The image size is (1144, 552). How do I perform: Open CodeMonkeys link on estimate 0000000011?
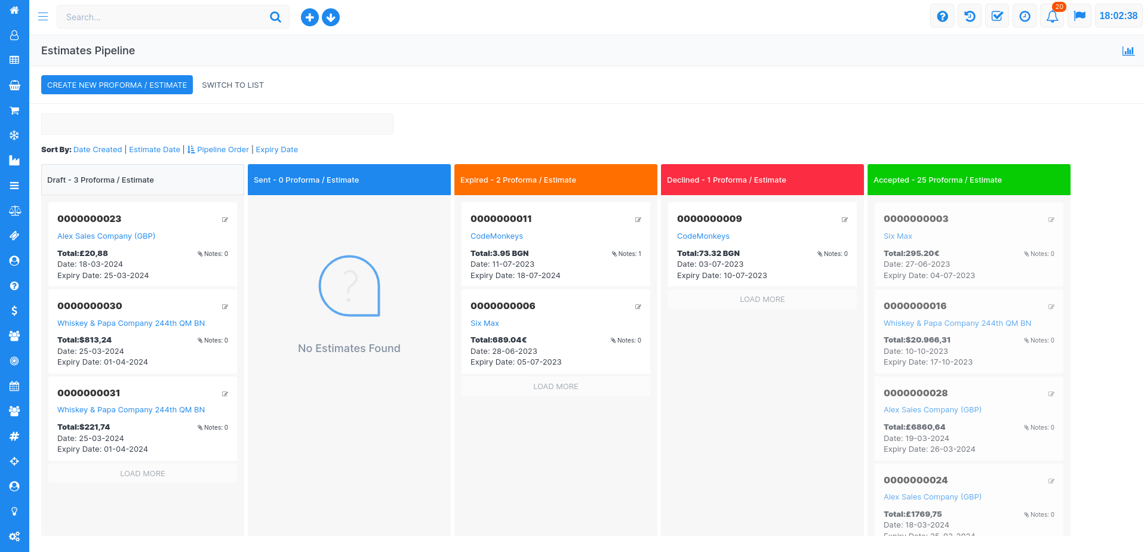[496, 236]
